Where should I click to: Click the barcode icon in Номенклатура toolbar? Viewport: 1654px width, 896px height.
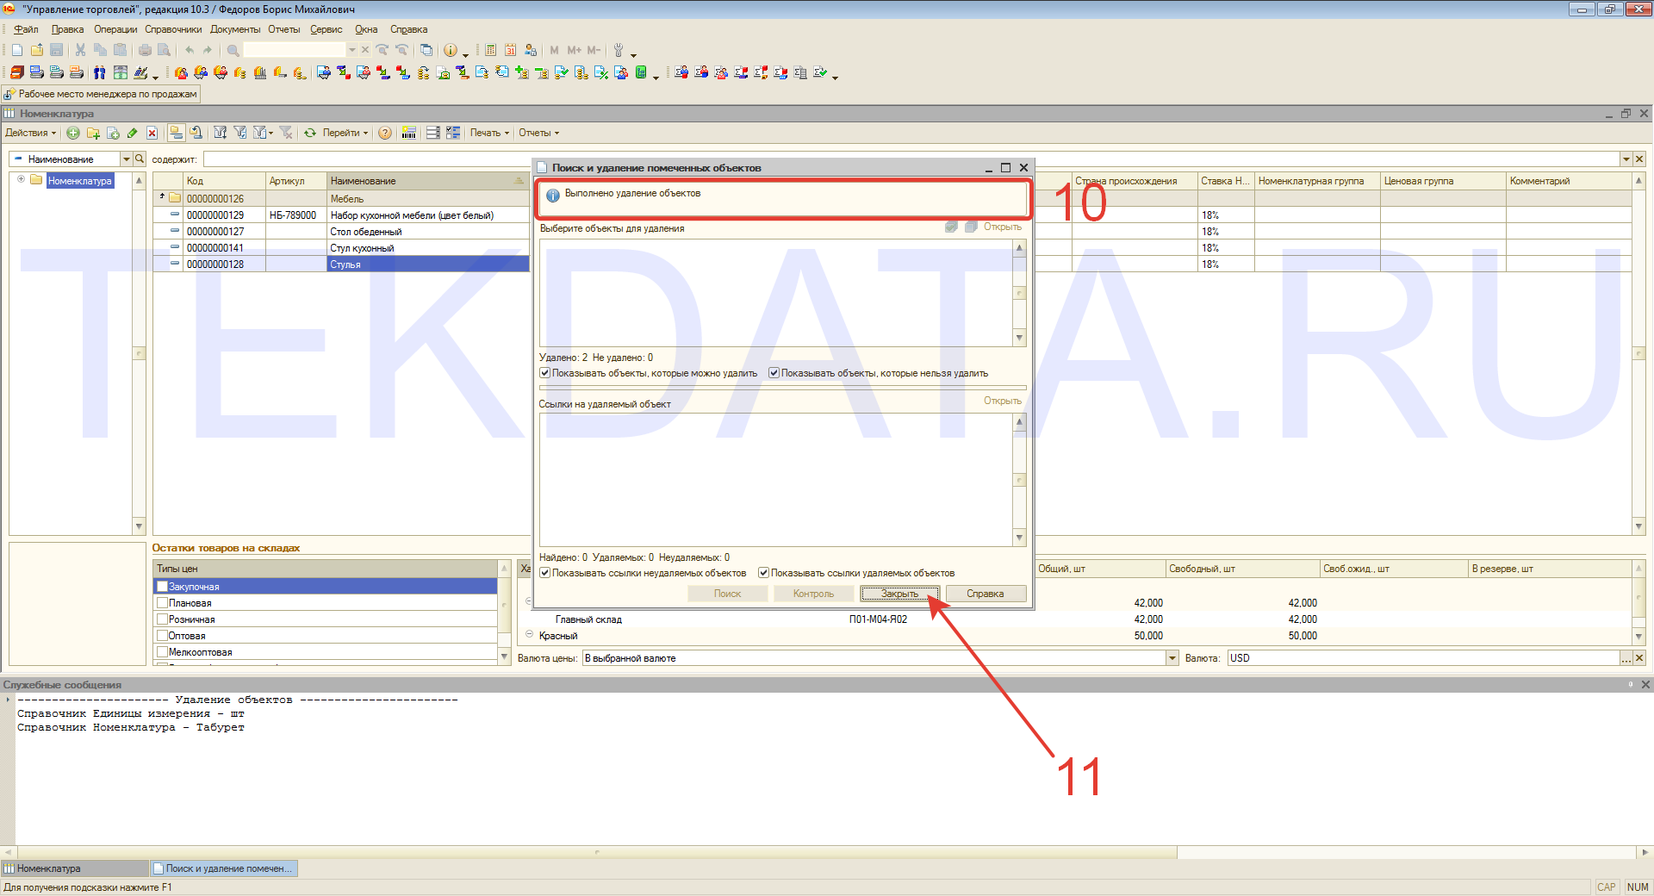(x=409, y=133)
